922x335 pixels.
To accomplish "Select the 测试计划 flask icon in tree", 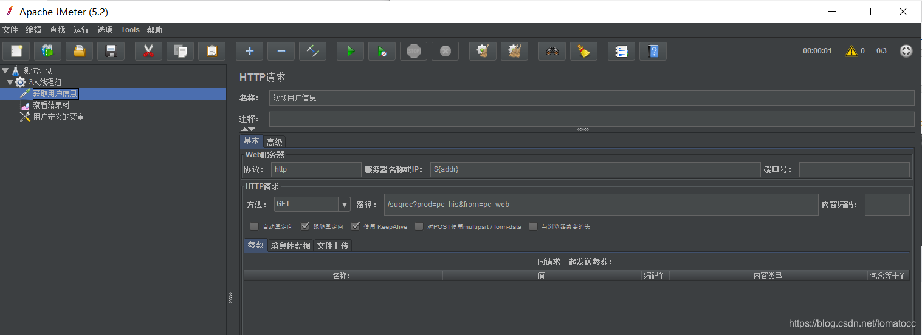I will click(x=16, y=70).
